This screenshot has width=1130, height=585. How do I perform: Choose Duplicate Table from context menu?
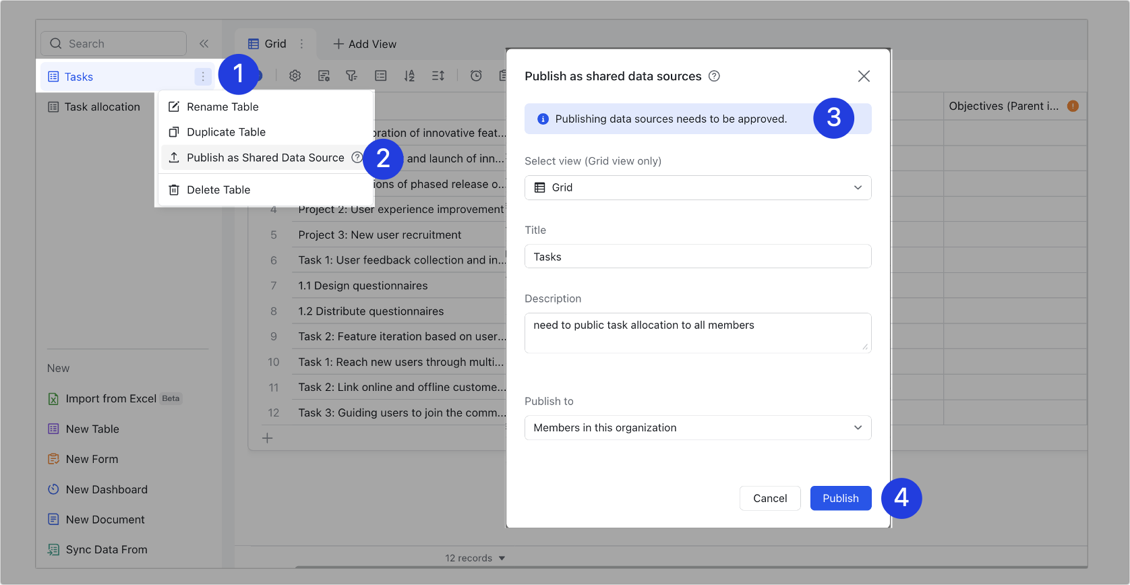click(x=266, y=132)
